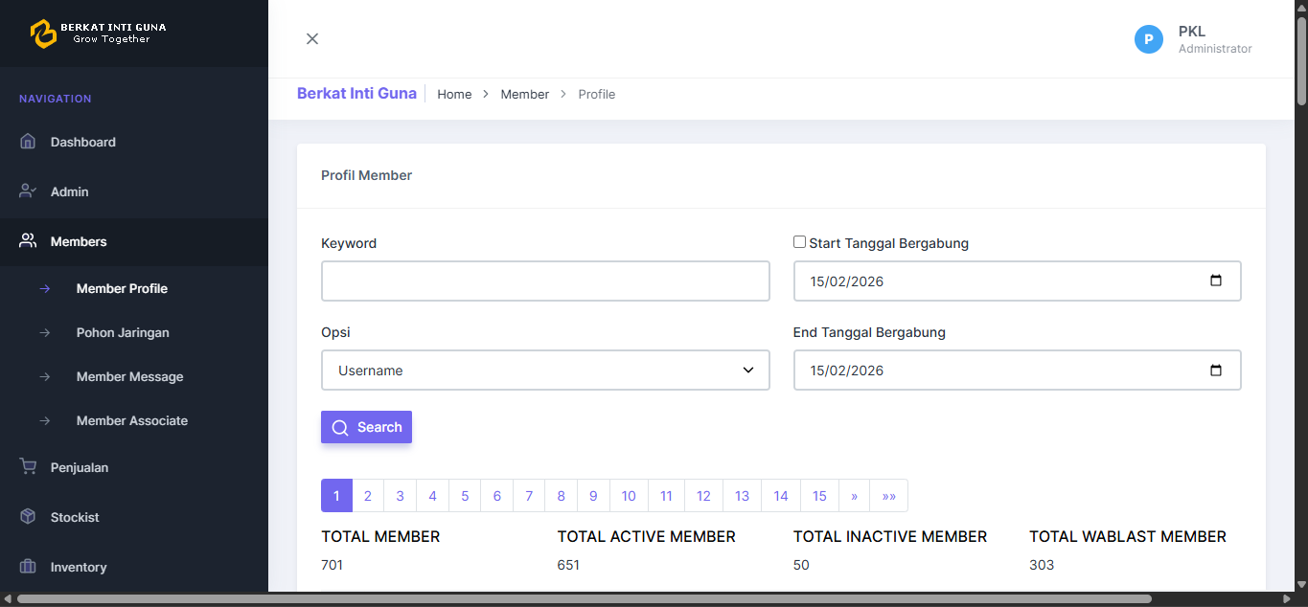Click inside the Keyword input field
Image resolution: width=1308 pixels, height=607 pixels.
[x=545, y=281]
